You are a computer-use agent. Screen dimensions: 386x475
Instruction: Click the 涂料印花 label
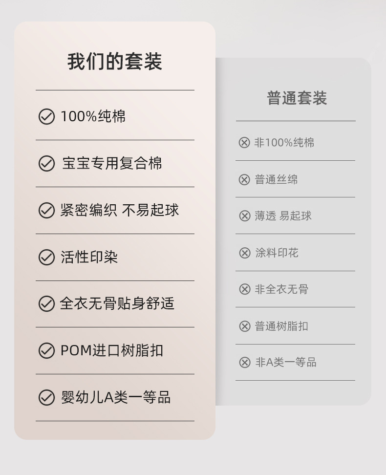click(277, 253)
